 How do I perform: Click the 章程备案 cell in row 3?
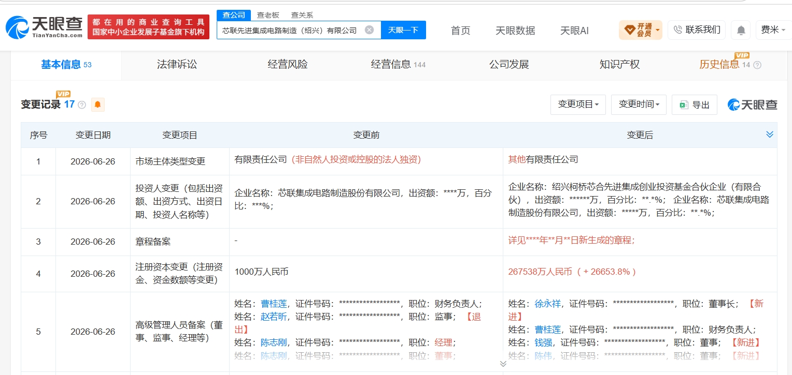pyautogui.click(x=180, y=242)
